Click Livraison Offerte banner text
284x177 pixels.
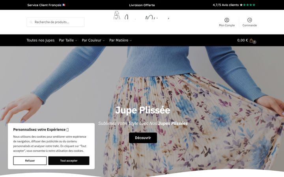(x=142, y=5)
